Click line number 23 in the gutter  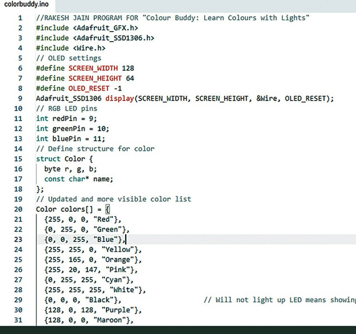18,240
